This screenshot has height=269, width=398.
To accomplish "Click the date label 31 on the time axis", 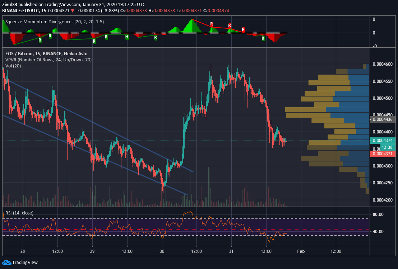I will point(231,251).
